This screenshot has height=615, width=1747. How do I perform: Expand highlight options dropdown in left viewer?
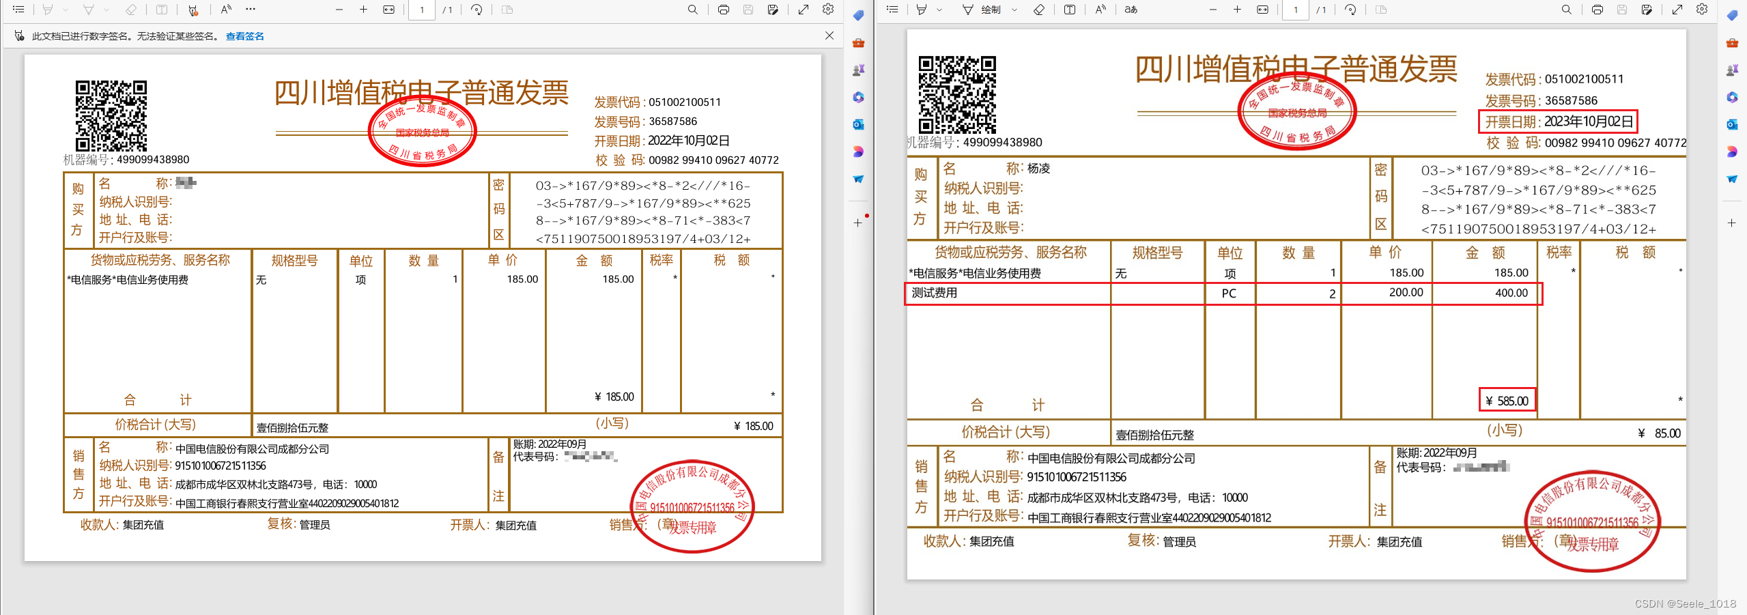(x=66, y=10)
